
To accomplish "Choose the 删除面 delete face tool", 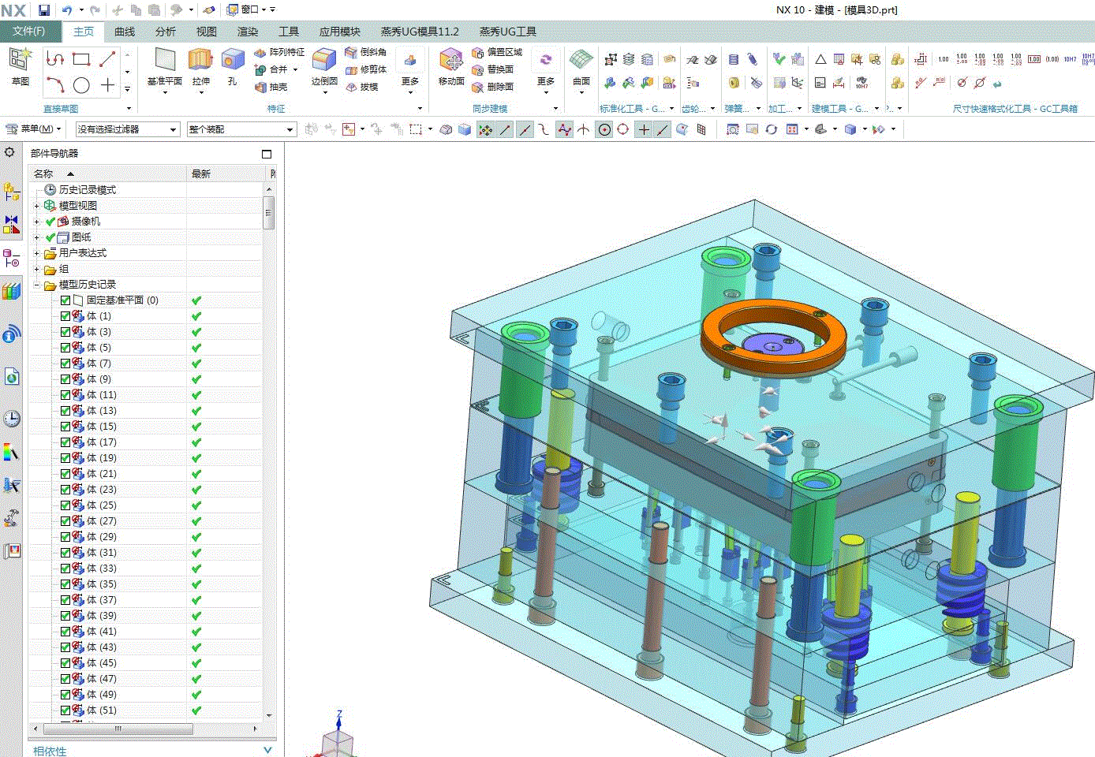I will click(493, 87).
